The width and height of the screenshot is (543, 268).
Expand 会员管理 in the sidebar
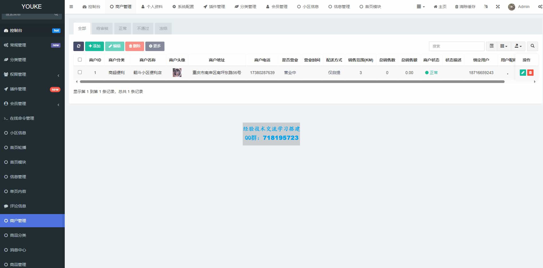(x=32, y=104)
